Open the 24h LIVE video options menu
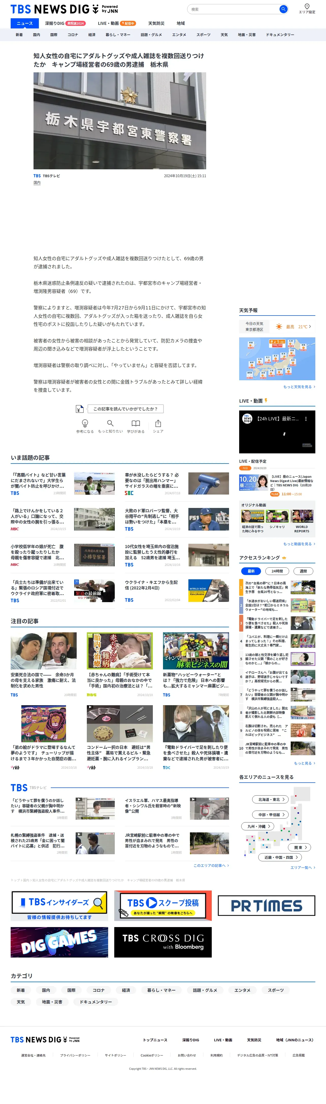The height and width of the screenshot is (1104, 326). pos(306,419)
